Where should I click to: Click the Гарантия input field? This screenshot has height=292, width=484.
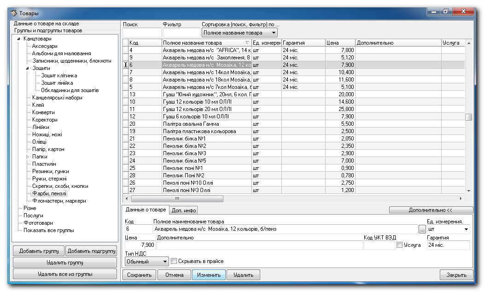(x=448, y=245)
